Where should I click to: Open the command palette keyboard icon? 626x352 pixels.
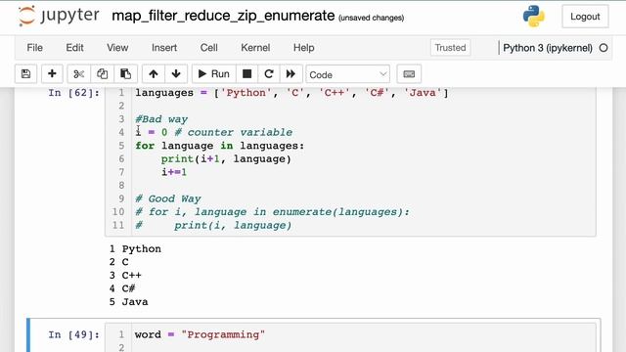pos(409,74)
